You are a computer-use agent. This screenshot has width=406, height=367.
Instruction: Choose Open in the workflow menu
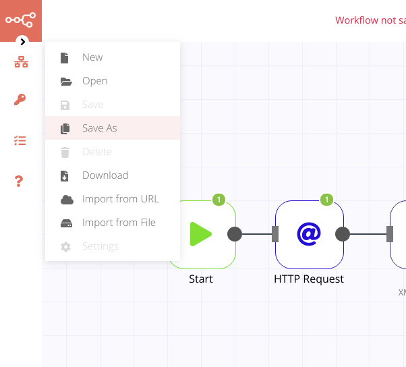[94, 81]
